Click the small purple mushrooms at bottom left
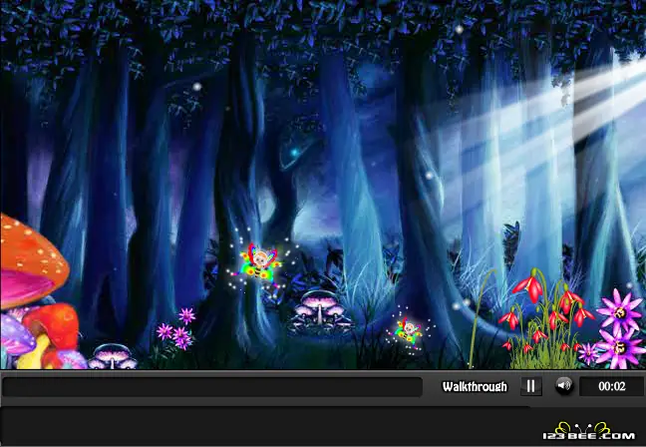This screenshot has width=646, height=447. click(112, 356)
